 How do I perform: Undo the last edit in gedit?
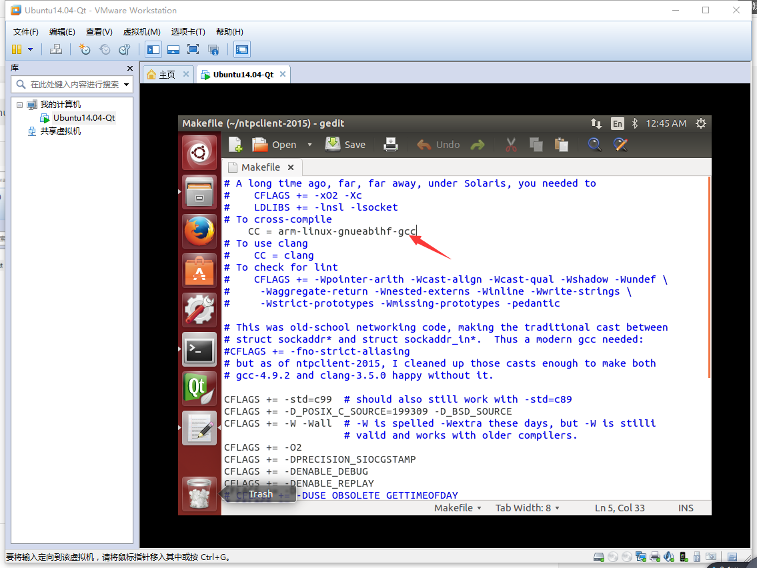pos(438,145)
